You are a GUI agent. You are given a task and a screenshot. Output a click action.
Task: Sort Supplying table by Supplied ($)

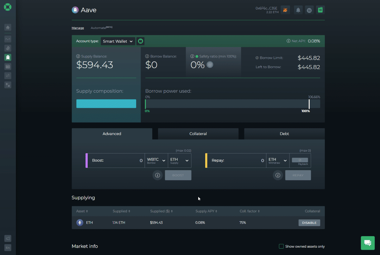pos(161,211)
